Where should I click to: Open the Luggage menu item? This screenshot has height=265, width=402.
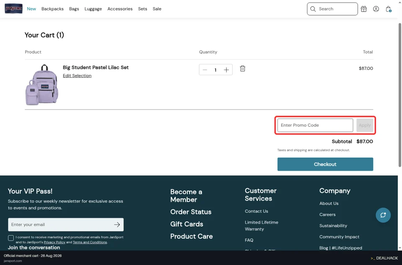pyautogui.click(x=93, y=9)
